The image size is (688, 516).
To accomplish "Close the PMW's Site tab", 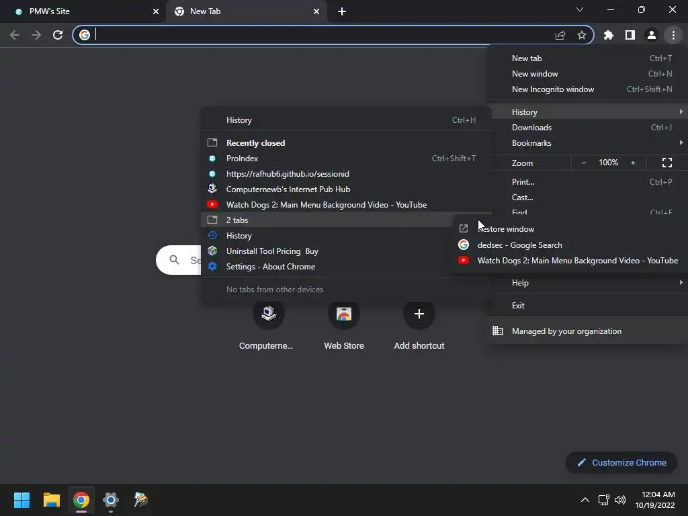I will coord(156,11).
